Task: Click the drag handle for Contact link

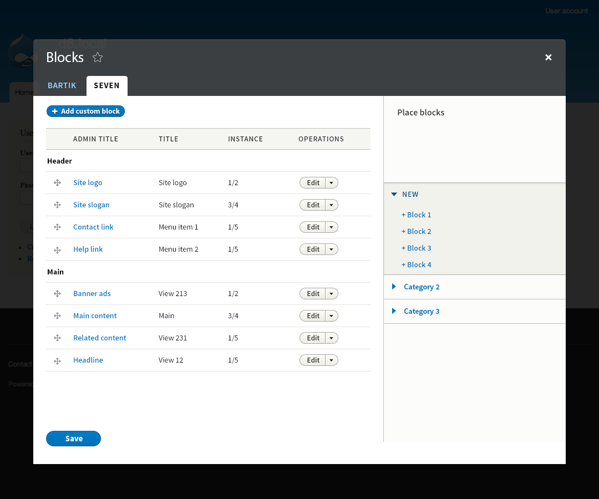Action: pyautogui.click(x=57, y=227)
